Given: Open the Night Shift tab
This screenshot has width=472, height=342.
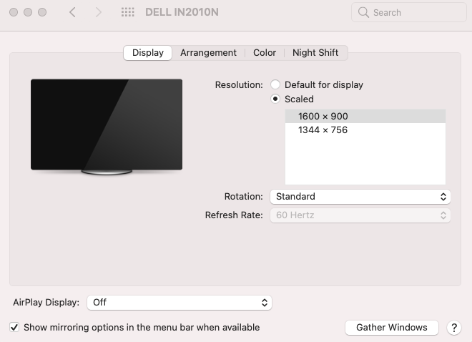Looking at the screenshot, I should point(315,53).
